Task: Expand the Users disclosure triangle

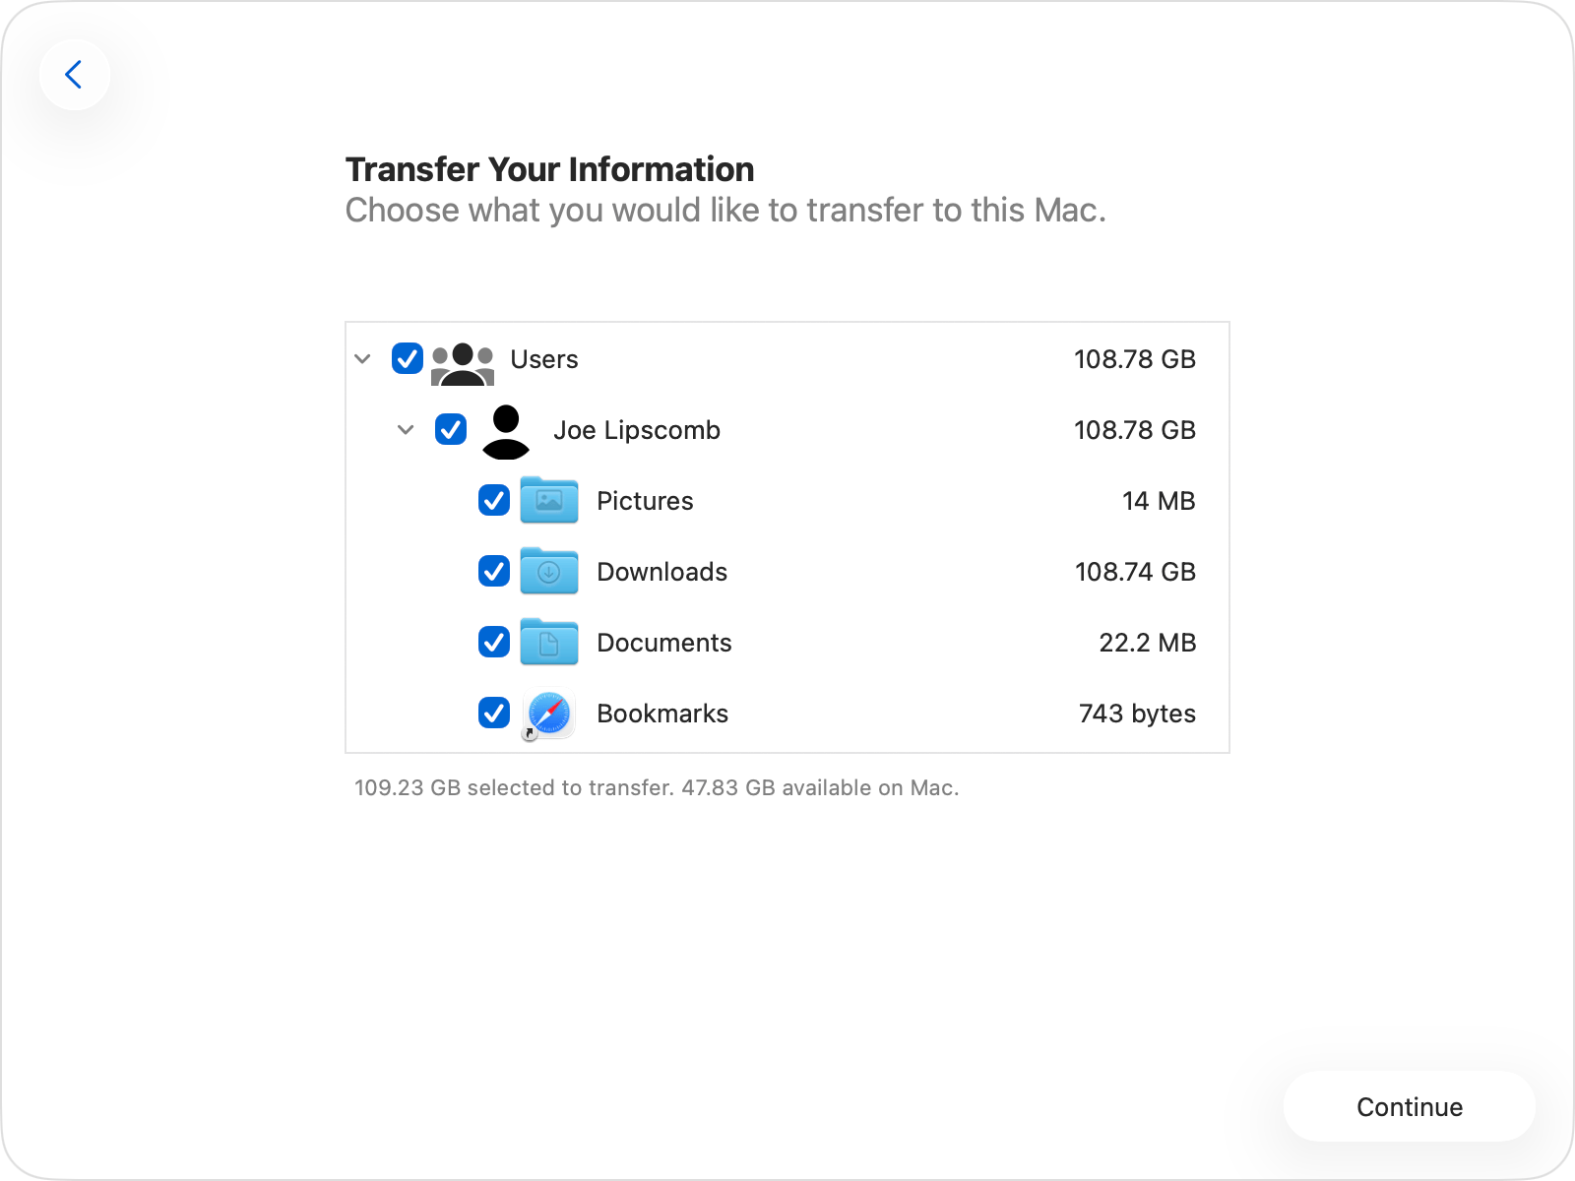Action: 363,359
